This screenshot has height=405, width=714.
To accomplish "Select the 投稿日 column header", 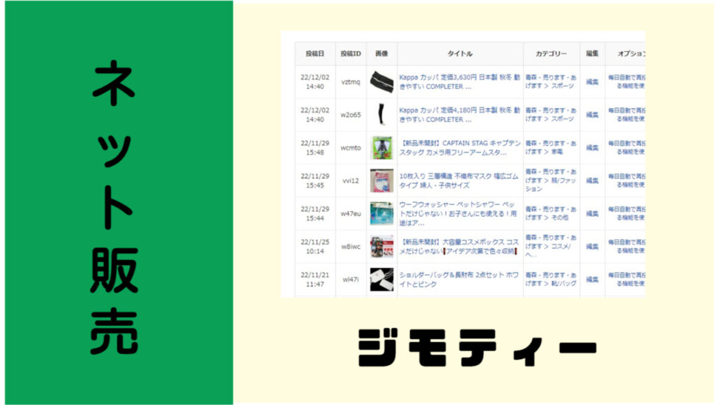I will 315,54.
